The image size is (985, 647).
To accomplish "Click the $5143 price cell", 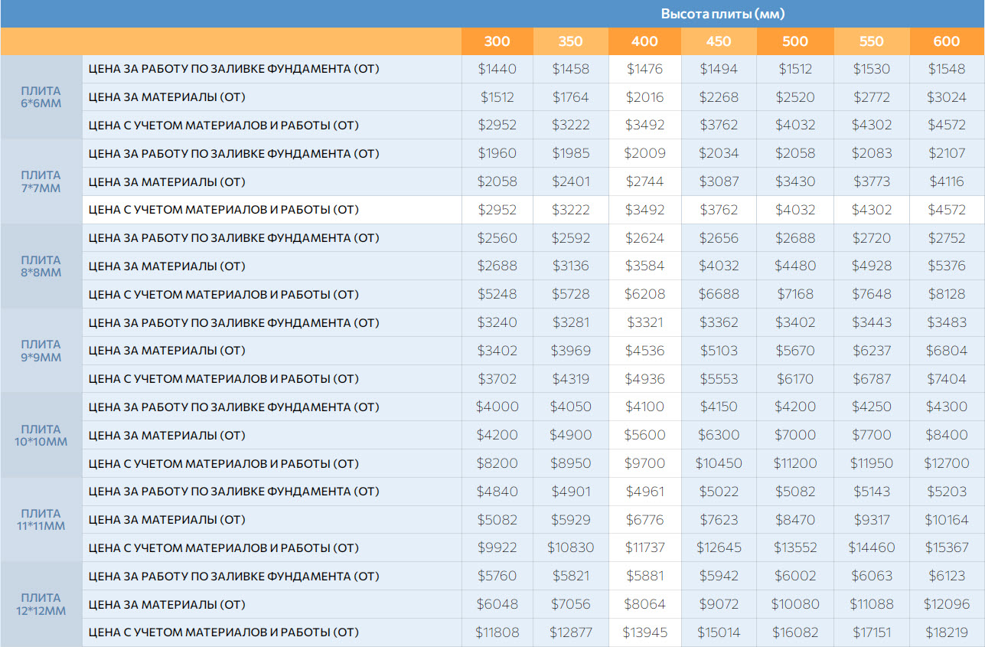I will pyautogui.click(x=871, y=492).
